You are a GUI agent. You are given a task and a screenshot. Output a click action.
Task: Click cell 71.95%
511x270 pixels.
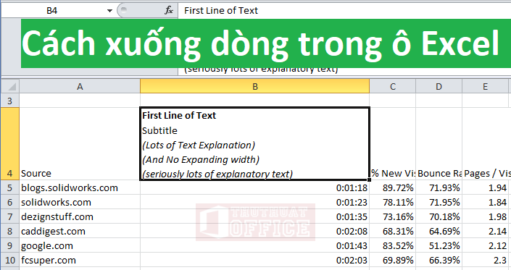coord(439,202)
